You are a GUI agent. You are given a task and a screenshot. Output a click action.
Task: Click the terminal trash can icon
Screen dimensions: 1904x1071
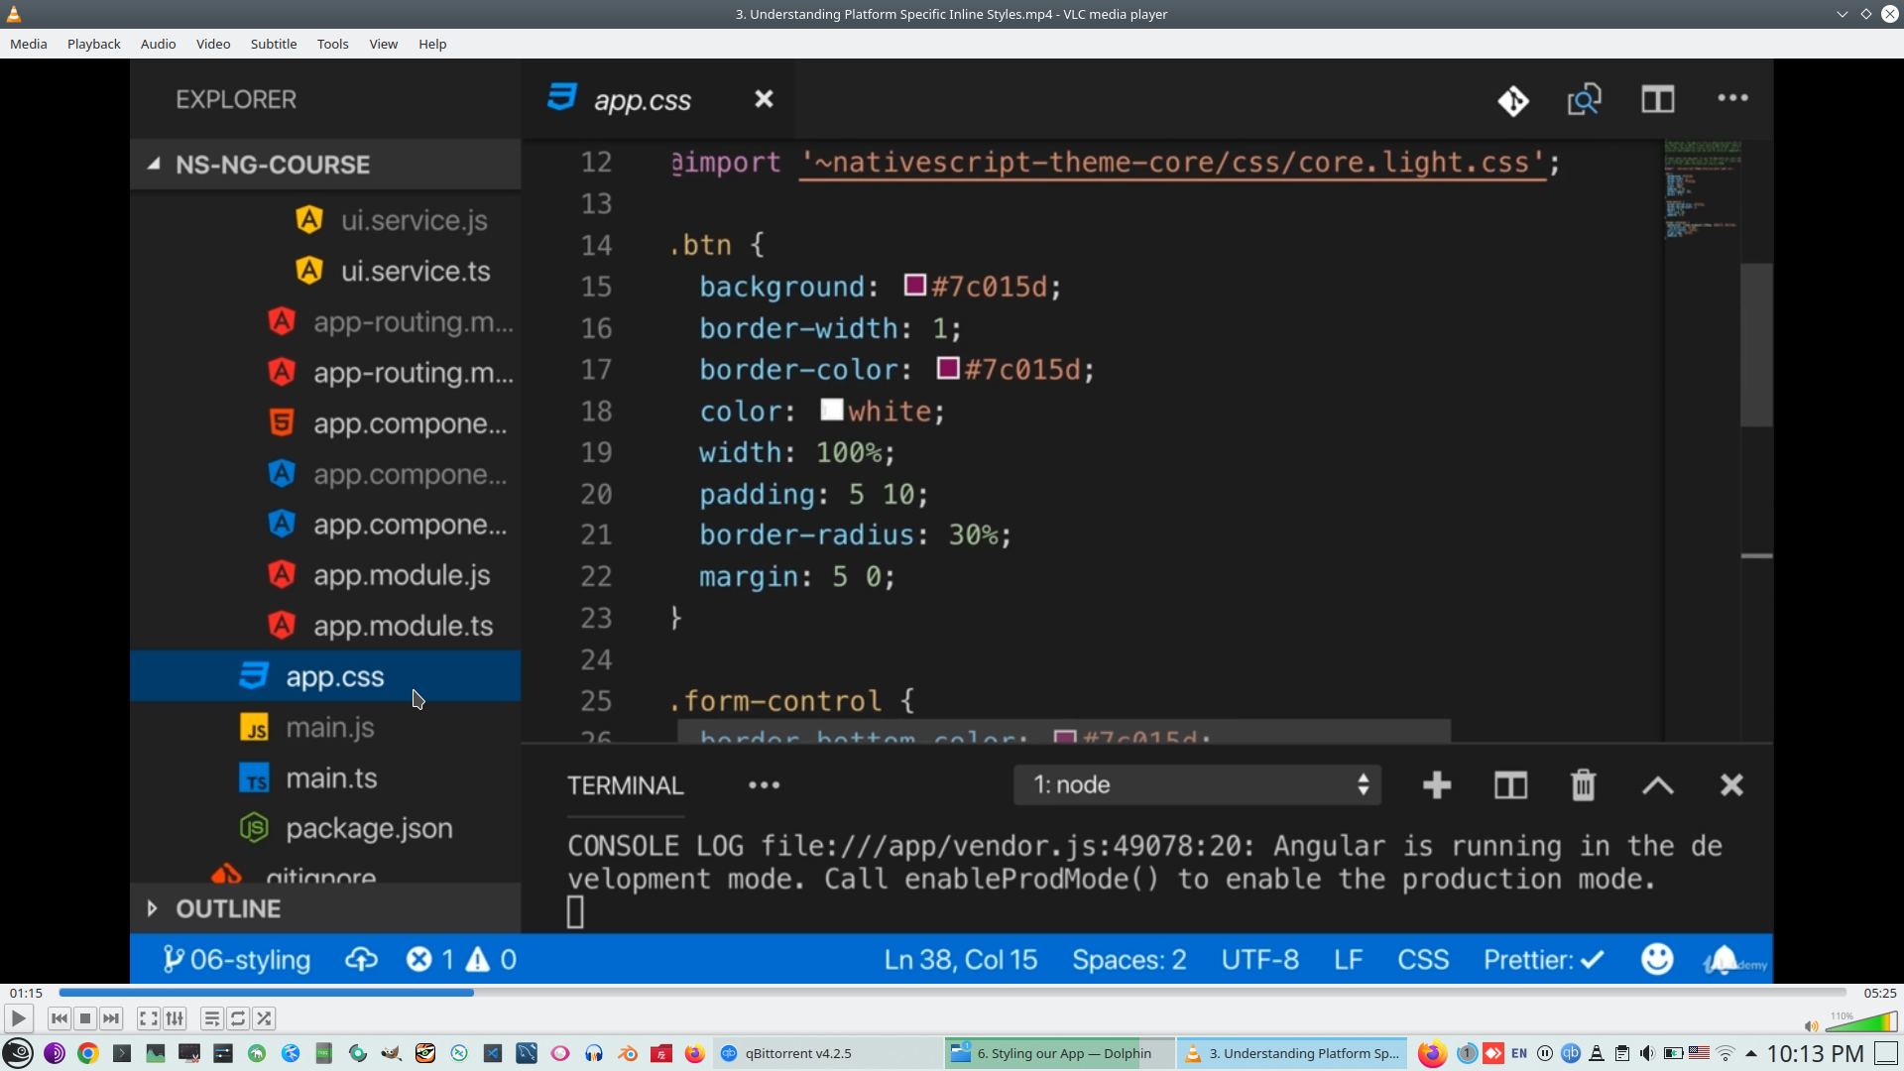click(x=1583, y=785)
